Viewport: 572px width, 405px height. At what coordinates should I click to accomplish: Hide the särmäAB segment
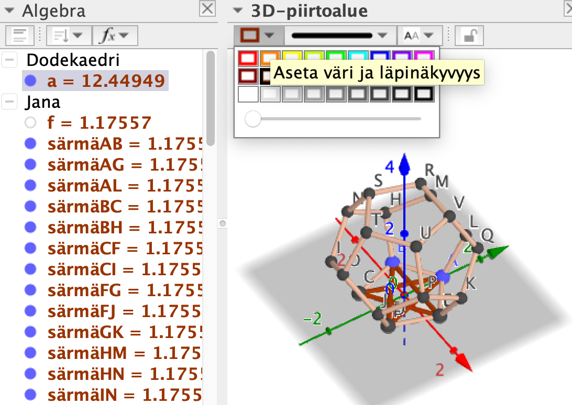pos(30,143)
